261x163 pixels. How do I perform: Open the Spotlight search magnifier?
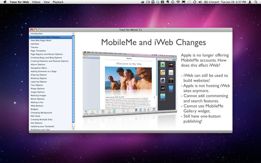256,2
